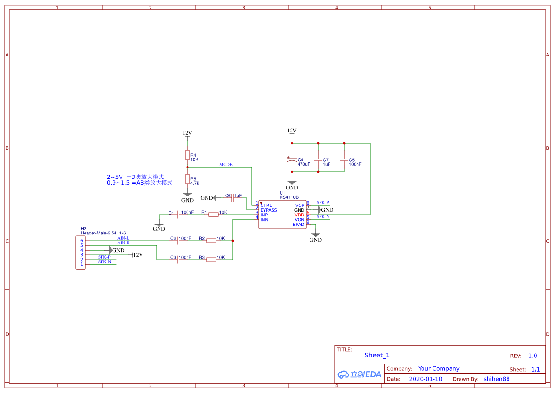
Task: Click the Sheet_1 title text
Action: click(377, 355)
